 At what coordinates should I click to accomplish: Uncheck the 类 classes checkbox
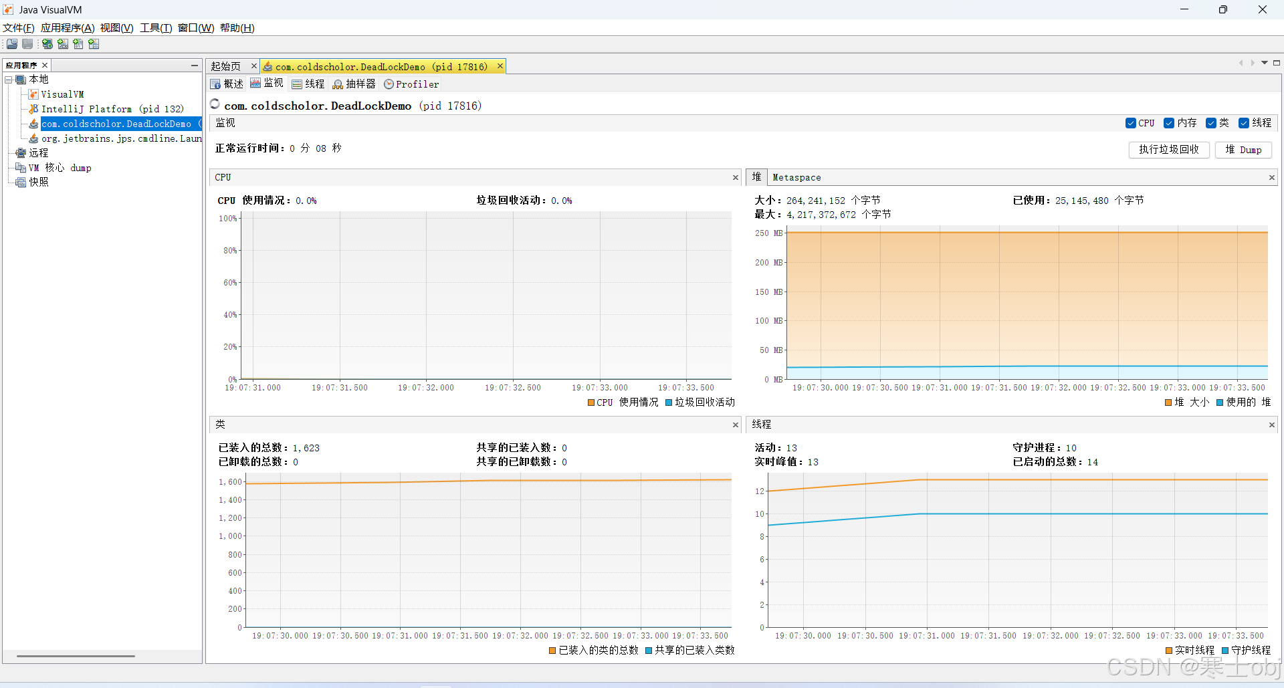coord(1210,123)
